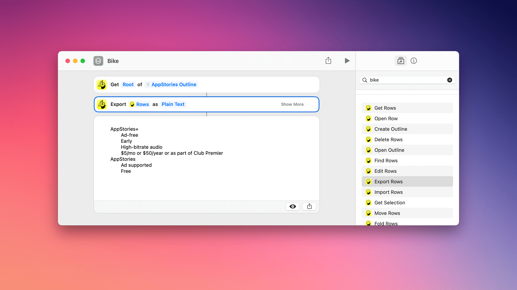Toggle preview eye icon on output
517x290 pixels.
pyautogui.click(x=292, y=206)
